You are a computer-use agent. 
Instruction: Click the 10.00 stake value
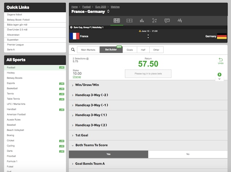click(x=77, y=73)
